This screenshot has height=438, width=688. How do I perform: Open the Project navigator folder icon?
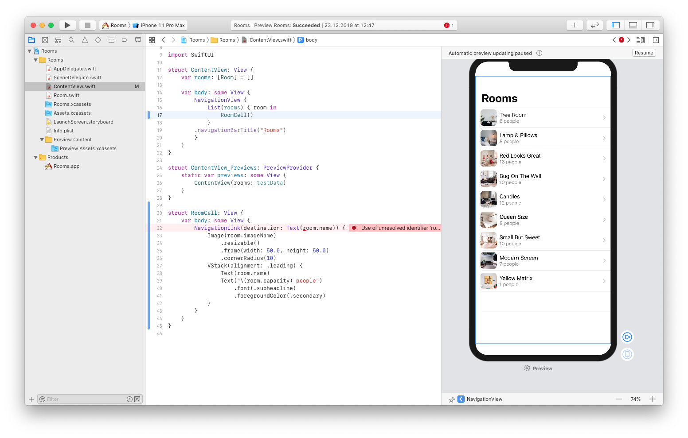coord(31,39)
